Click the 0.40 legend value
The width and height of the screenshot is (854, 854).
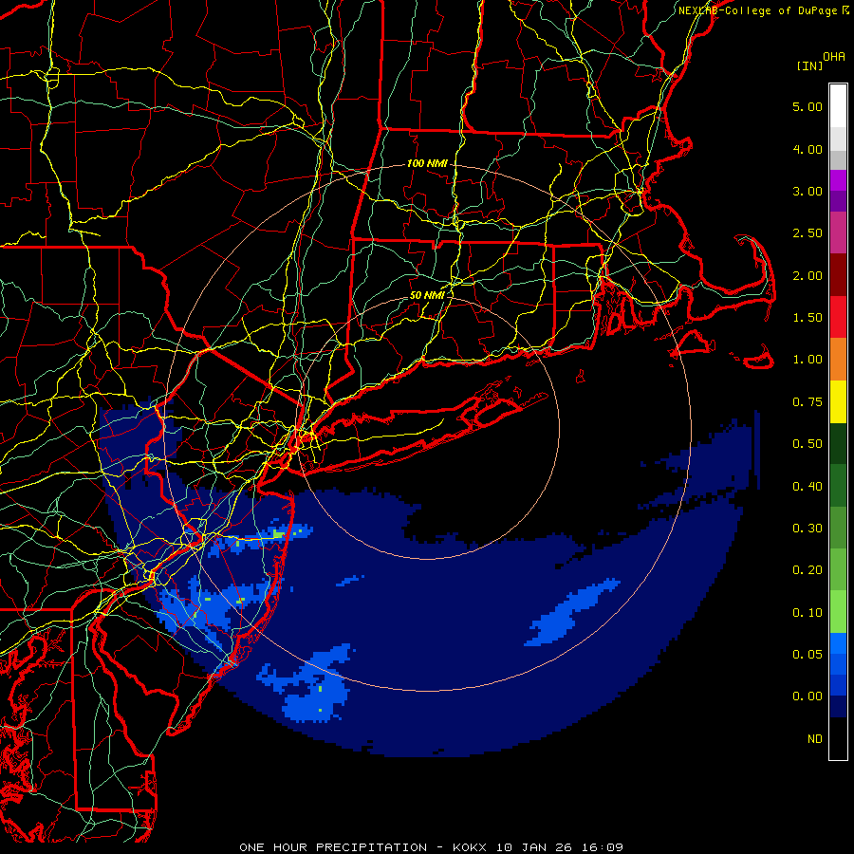[808, 487]
